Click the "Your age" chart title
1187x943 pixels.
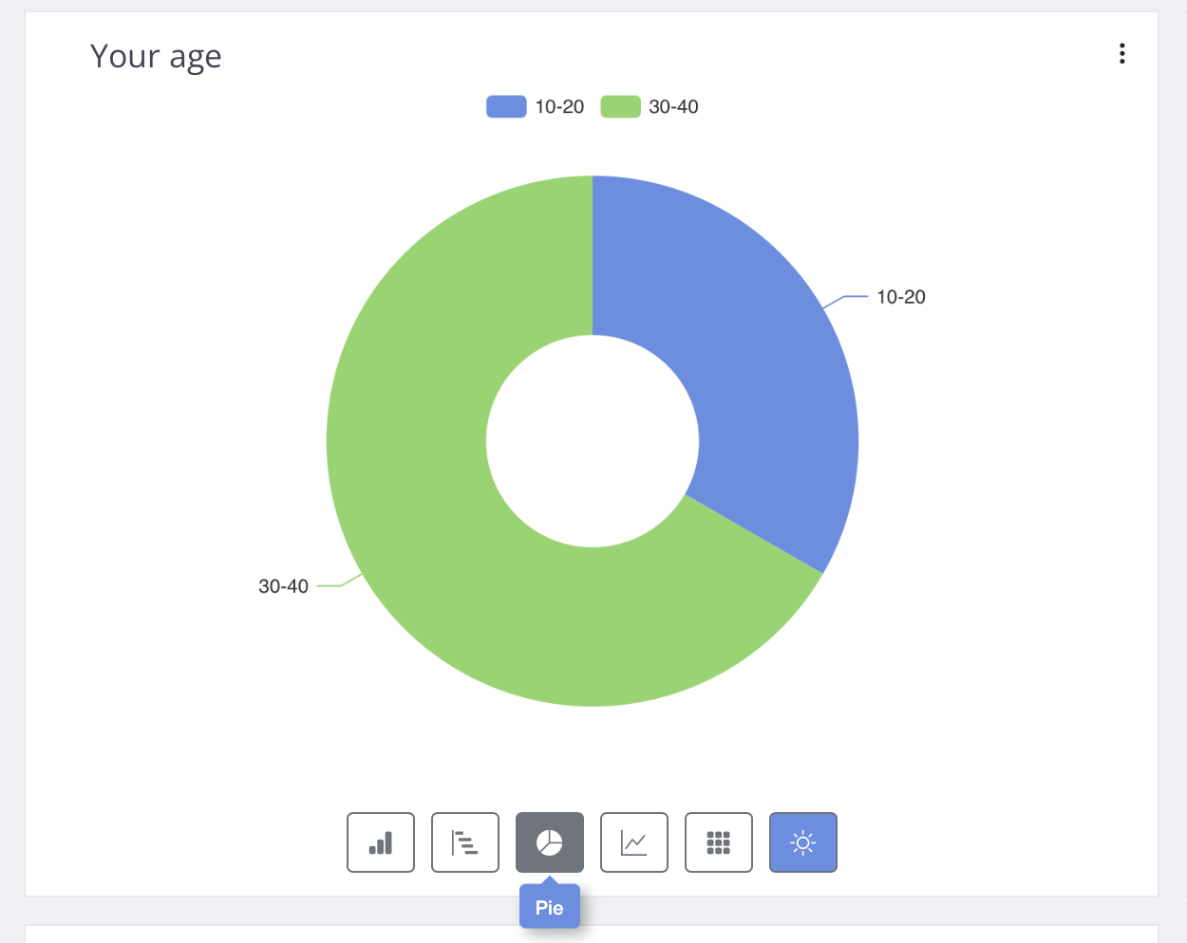tap(156, 57)
